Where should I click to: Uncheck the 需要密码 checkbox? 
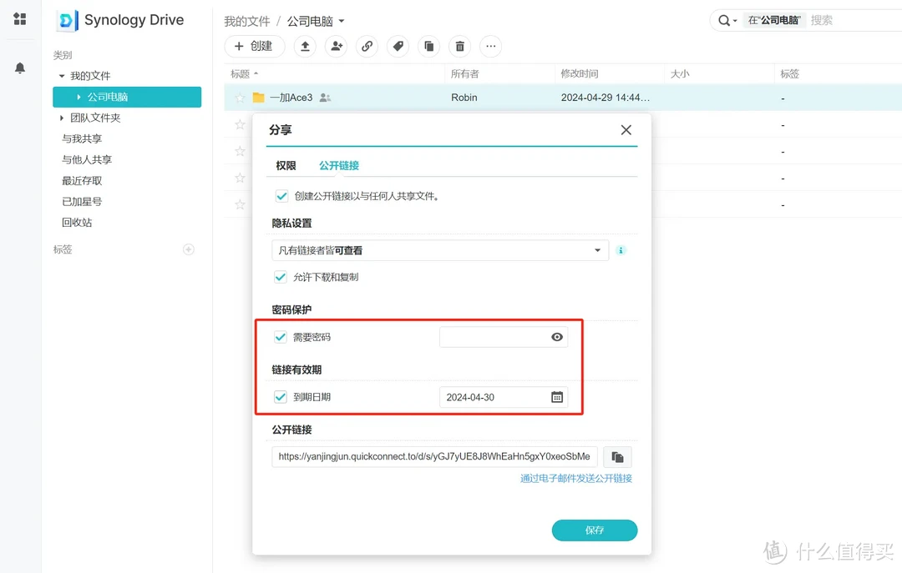[x=281, y=337]
